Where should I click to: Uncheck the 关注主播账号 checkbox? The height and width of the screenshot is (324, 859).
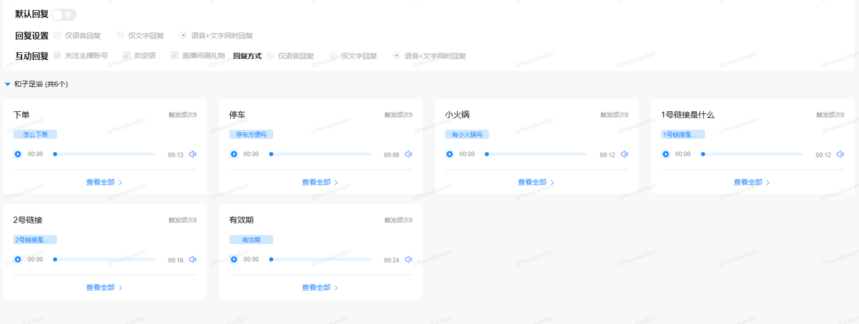[58, 56]
